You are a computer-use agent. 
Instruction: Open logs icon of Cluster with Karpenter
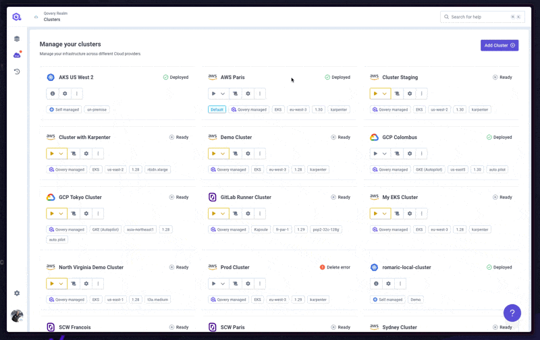[74, 154]
